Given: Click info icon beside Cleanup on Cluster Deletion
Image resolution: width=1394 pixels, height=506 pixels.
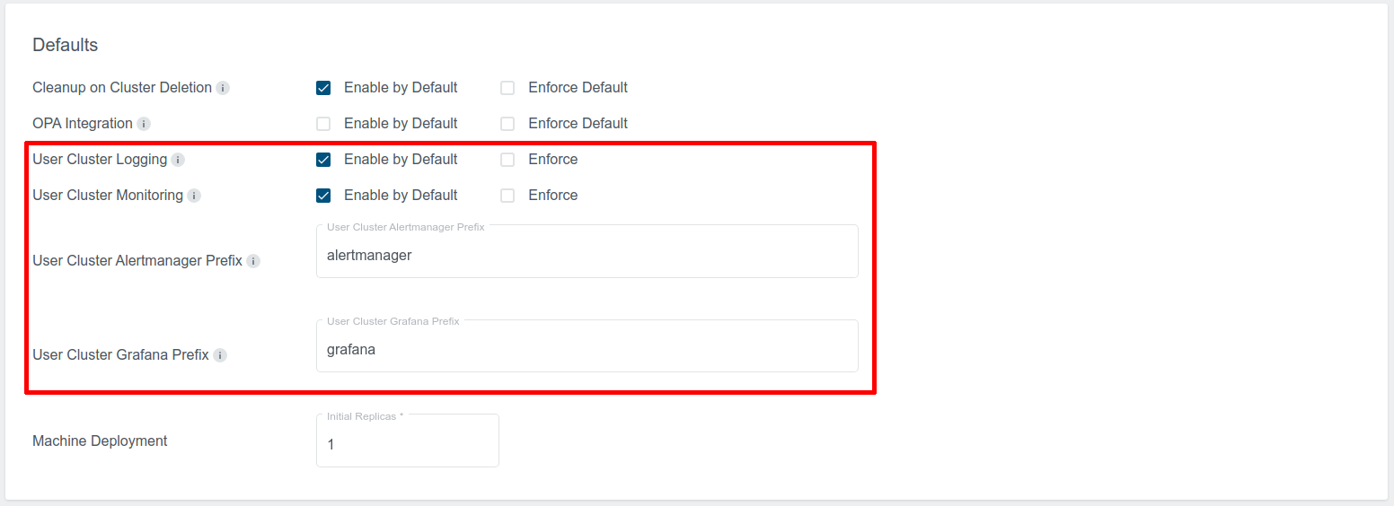Looking at the screenshot, I should pos(223,88).
